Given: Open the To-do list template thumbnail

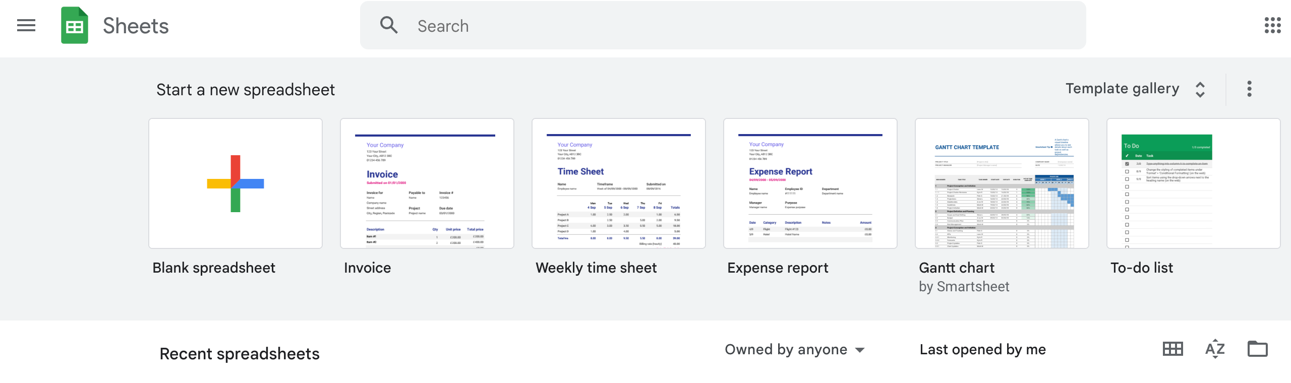Looking at the screenshot, I should pos(1194,183).
